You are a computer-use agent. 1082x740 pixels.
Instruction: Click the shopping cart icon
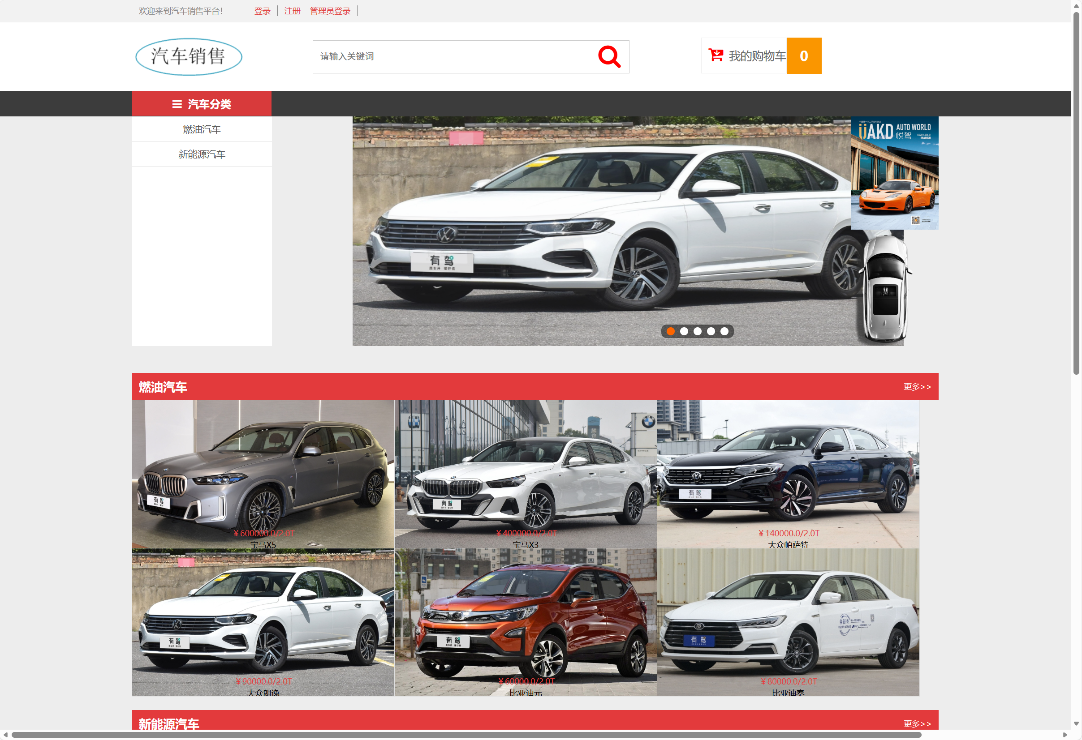coord(715,56)
